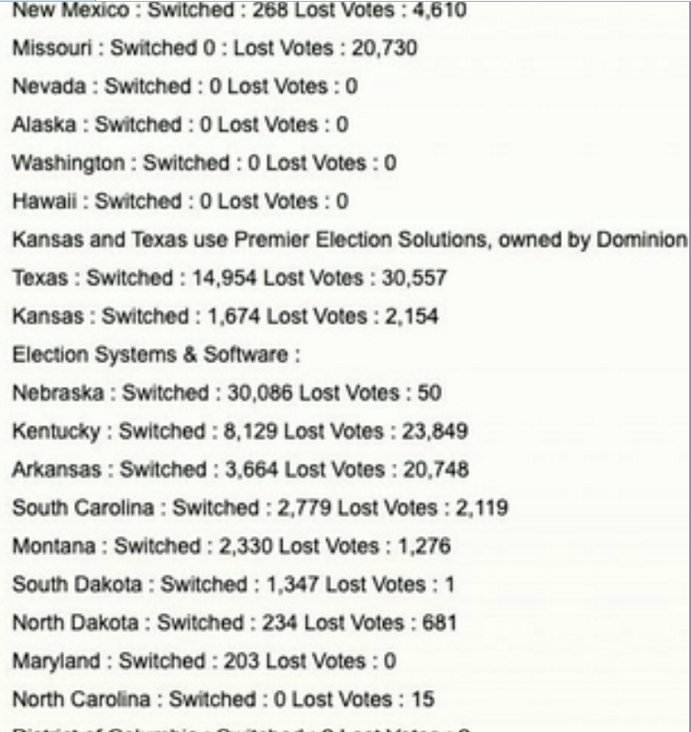This screenshot has height=732, width=691.
Task: Select the Kansas 1,674 switched line
Action: tap(225, 316)
